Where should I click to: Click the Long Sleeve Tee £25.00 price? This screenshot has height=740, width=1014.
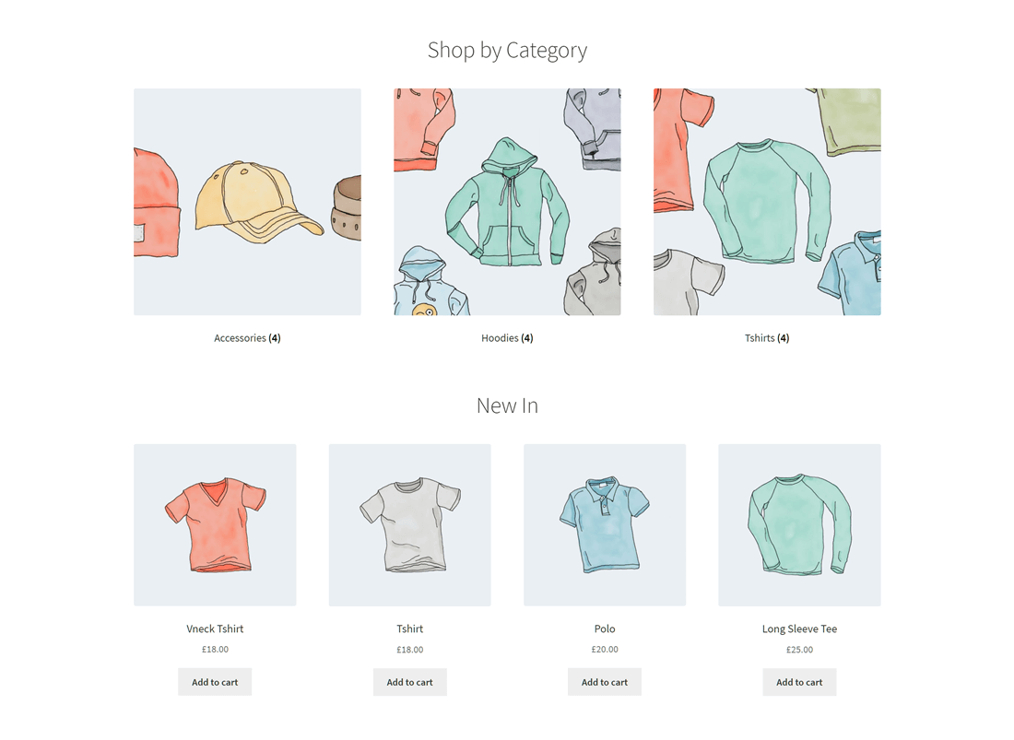click(x=799, y=650)
